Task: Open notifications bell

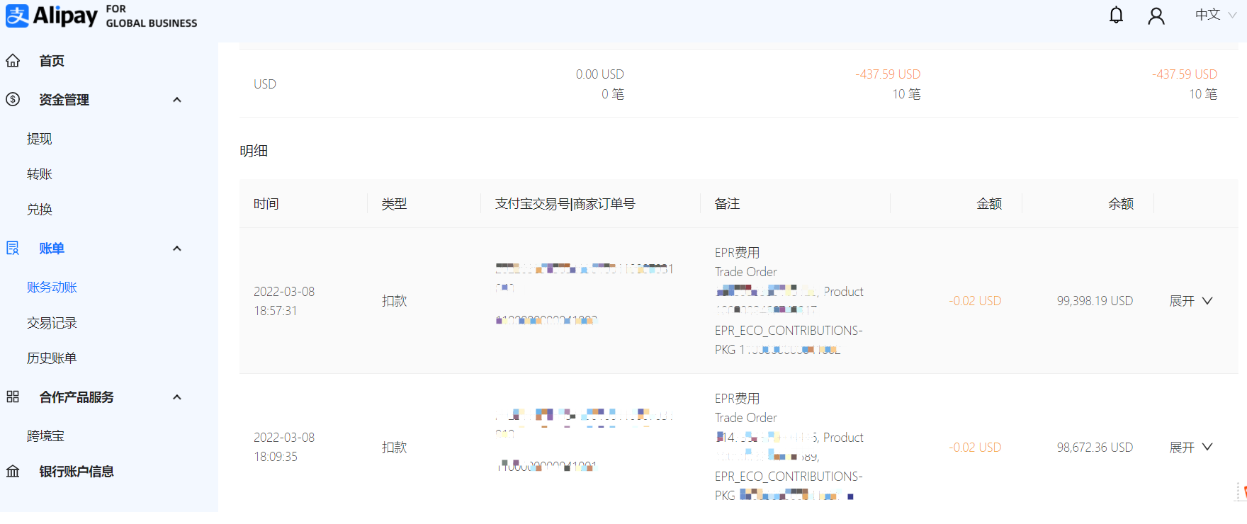Action: pyautogui.click(x=1116, y=15)
